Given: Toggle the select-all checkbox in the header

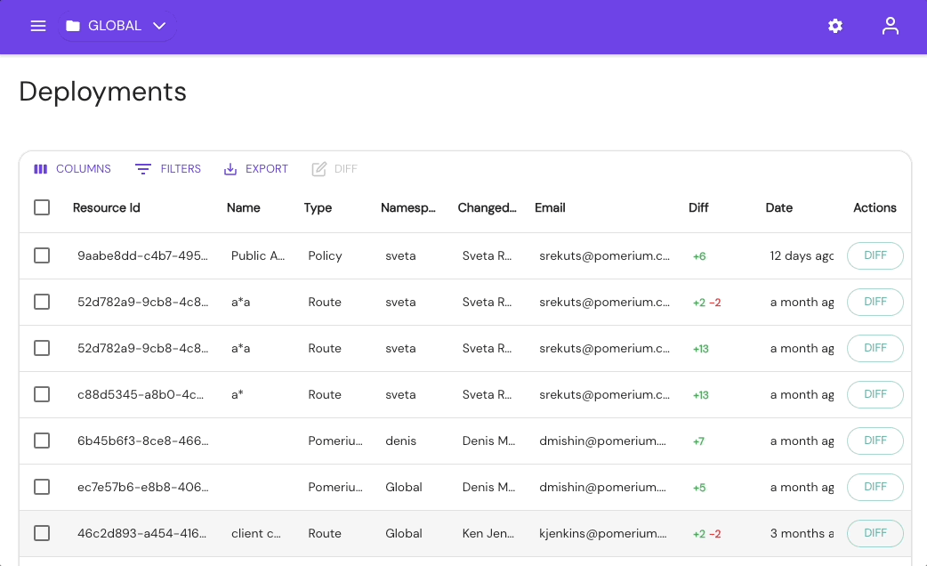Looking at the screenshot, I should (42, 206).
